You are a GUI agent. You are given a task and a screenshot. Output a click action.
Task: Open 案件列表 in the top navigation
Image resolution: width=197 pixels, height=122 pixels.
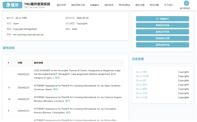[x=61, y=5]
